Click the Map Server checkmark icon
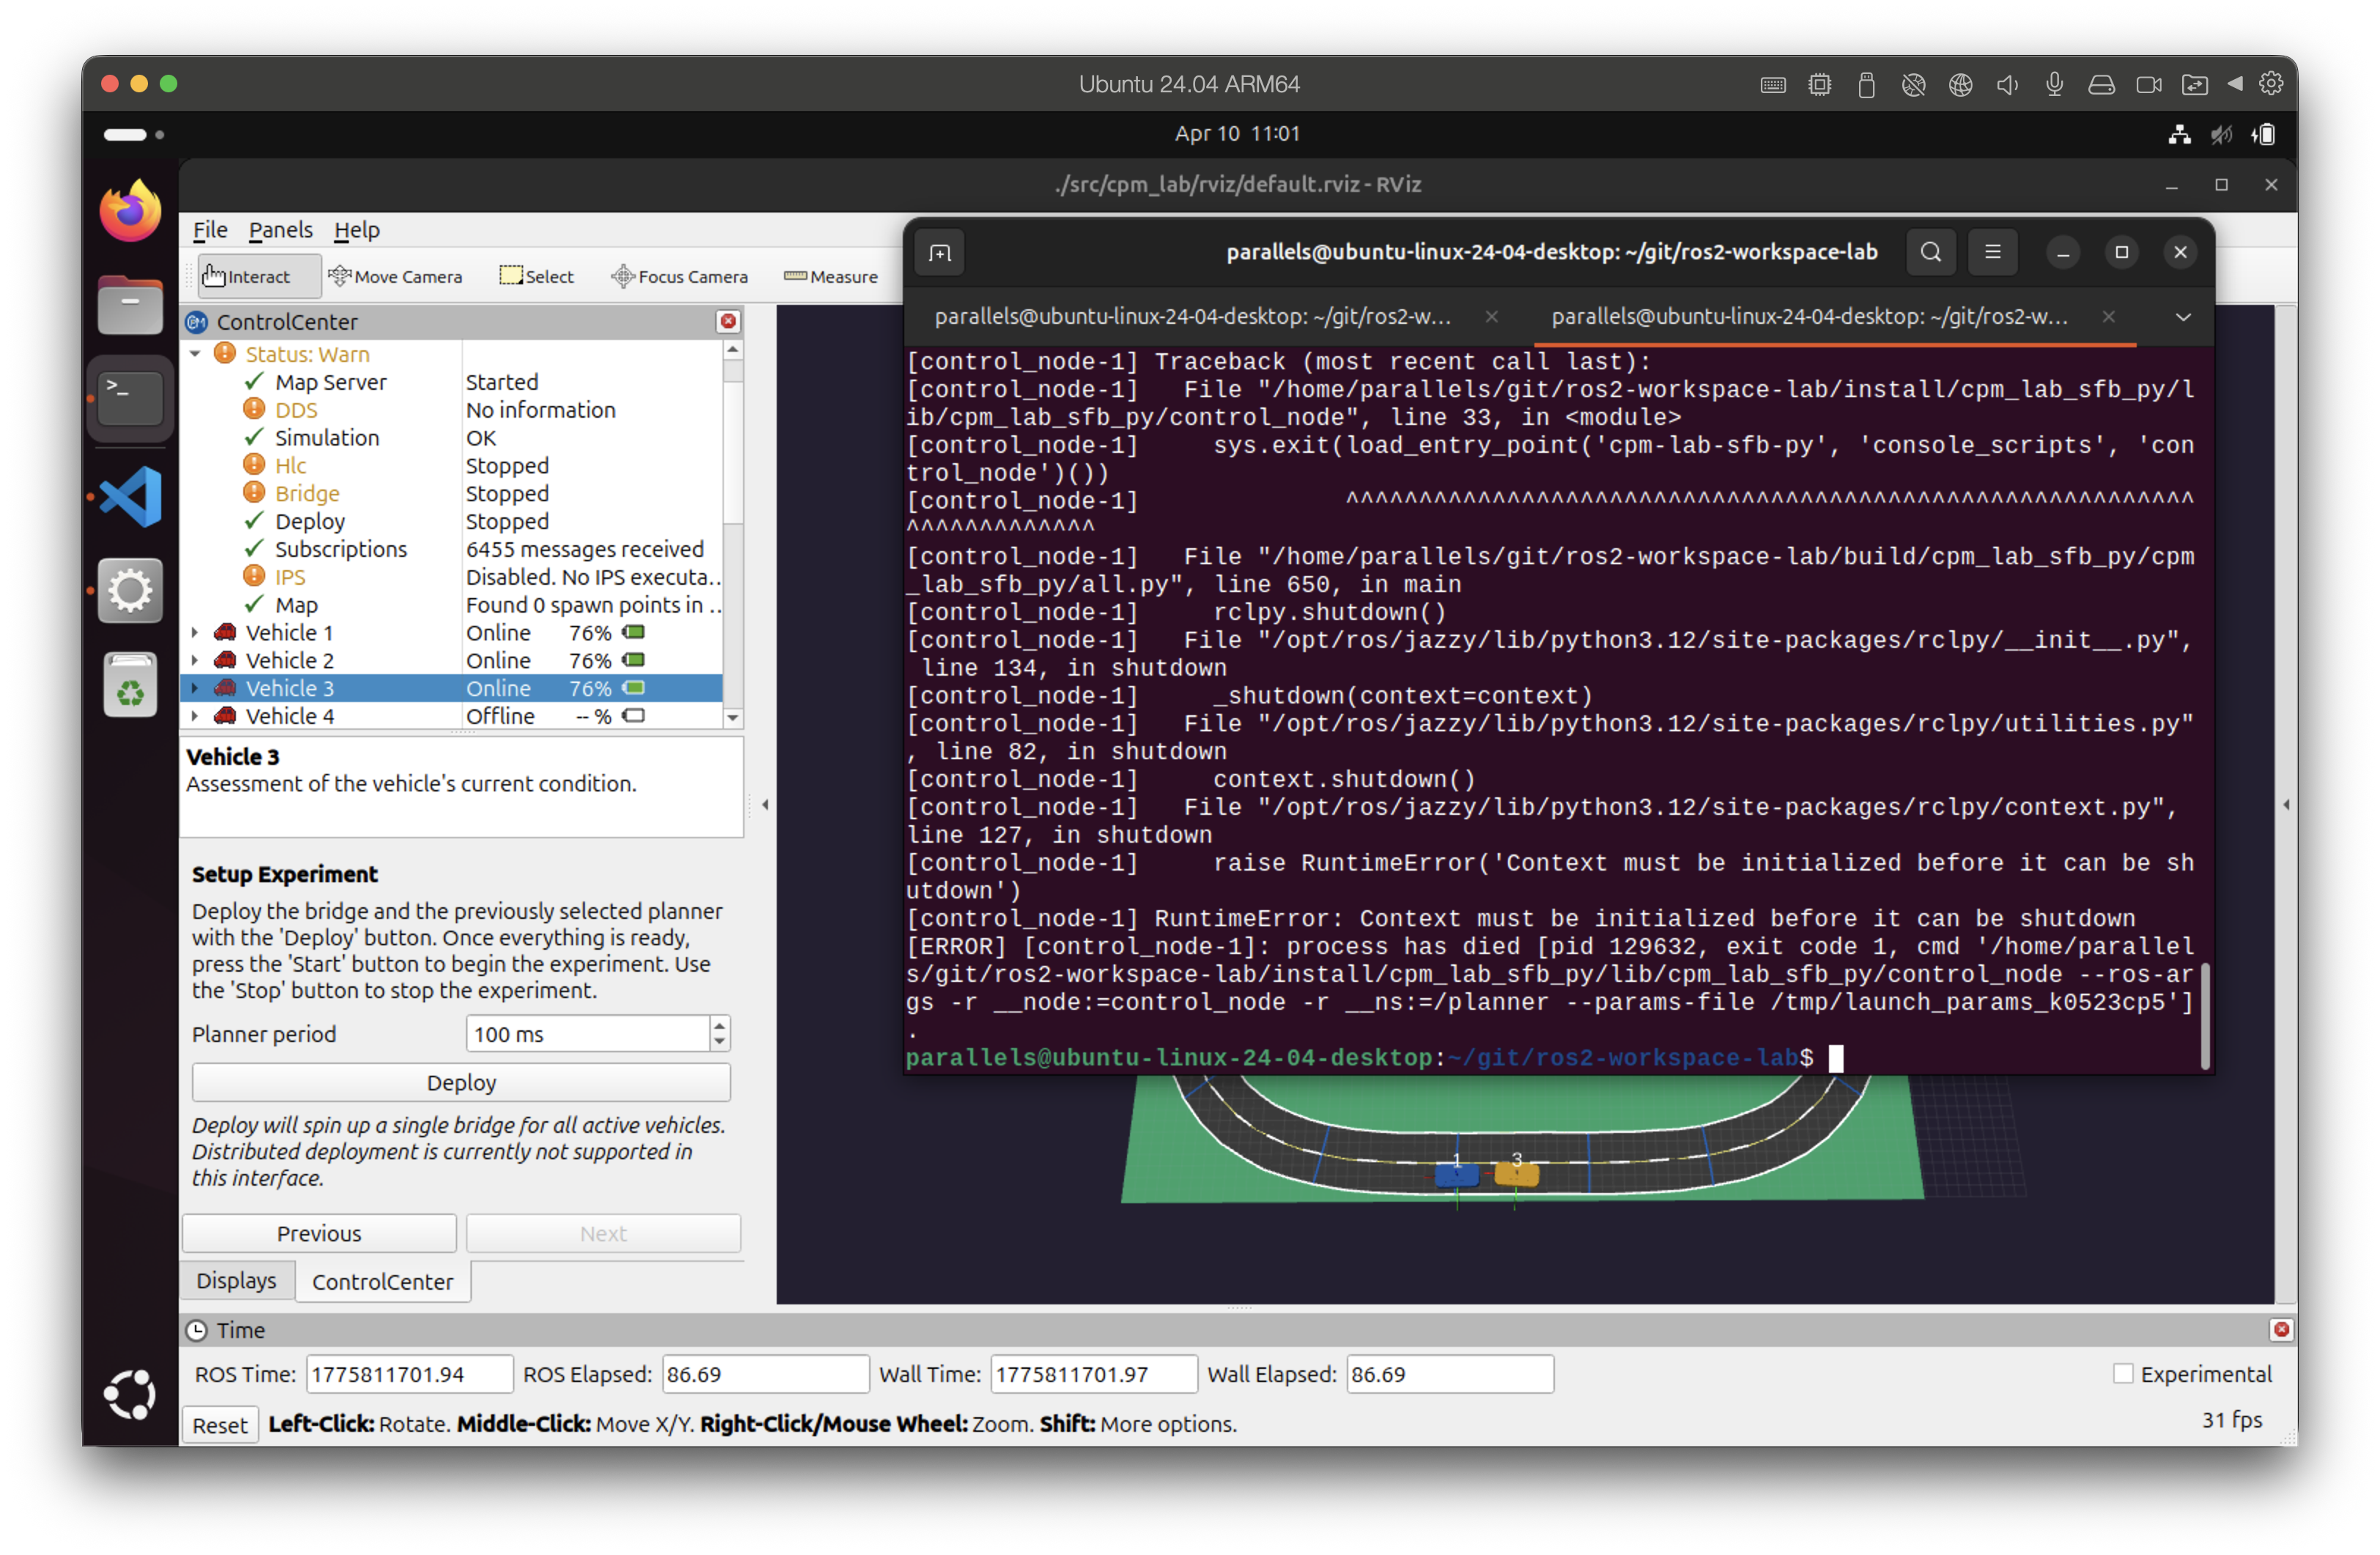This screenshot has width=2380, height=1555. (255, 382)
